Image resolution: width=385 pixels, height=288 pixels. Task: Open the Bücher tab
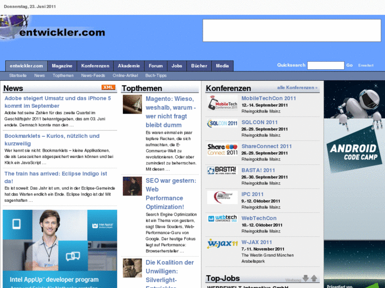[199, 66]
